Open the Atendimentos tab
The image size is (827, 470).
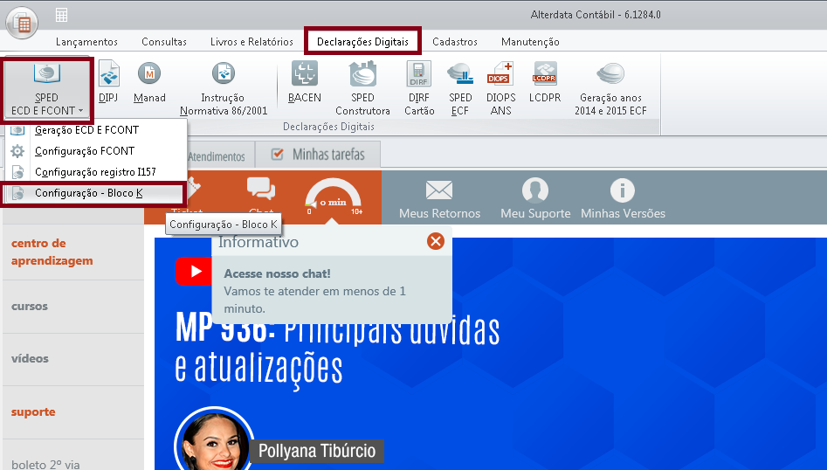point(217,156)
